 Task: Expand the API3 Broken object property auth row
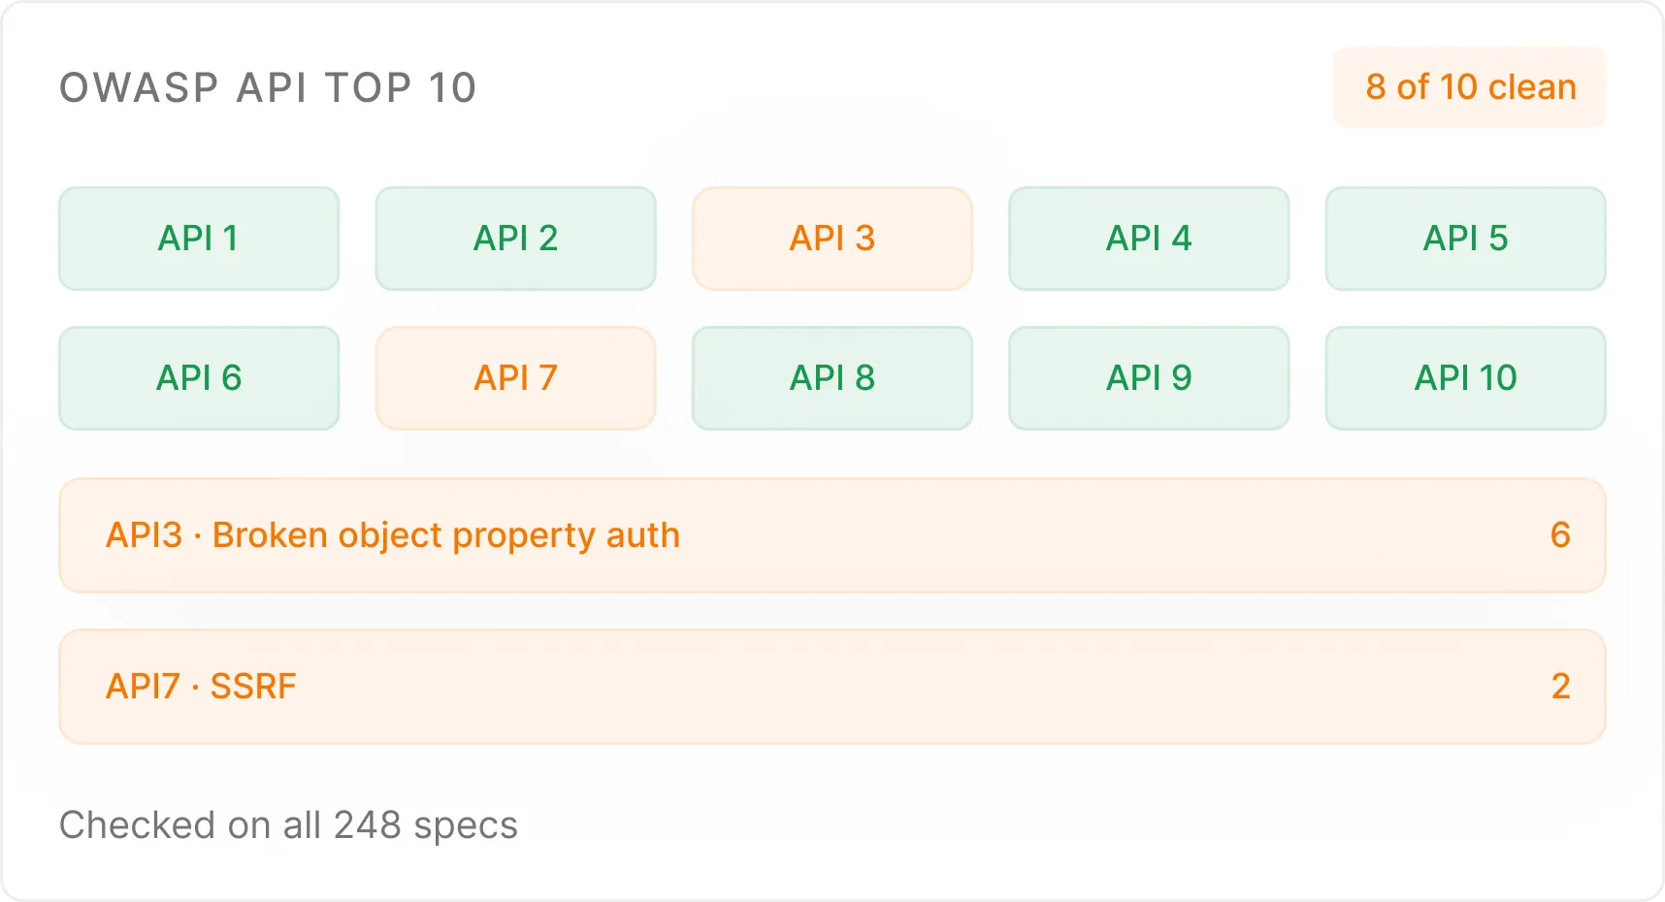tap(832, 535)
